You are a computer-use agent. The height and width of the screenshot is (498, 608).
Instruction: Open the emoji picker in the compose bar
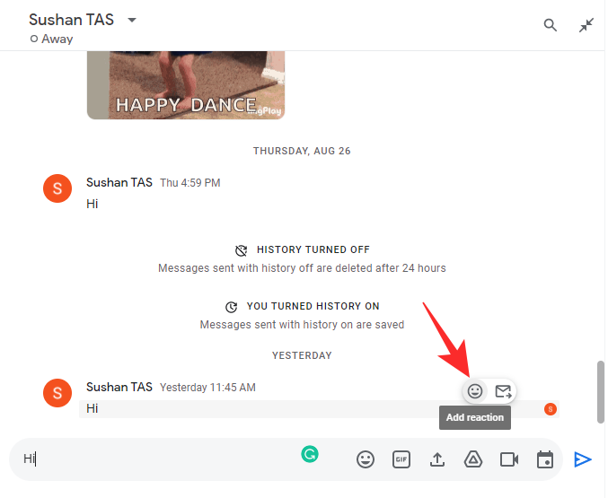click(365, 459)
